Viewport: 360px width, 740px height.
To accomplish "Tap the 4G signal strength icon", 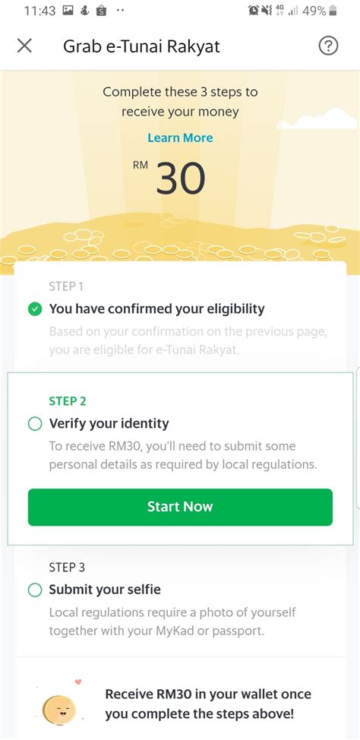I will (287, 11).
